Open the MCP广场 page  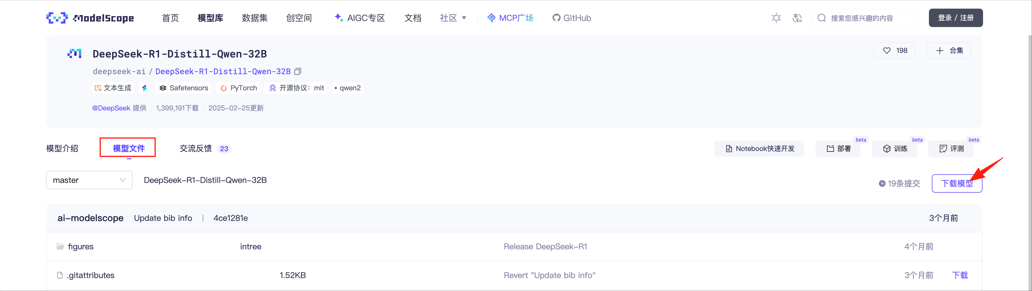[x=510, y=18]
